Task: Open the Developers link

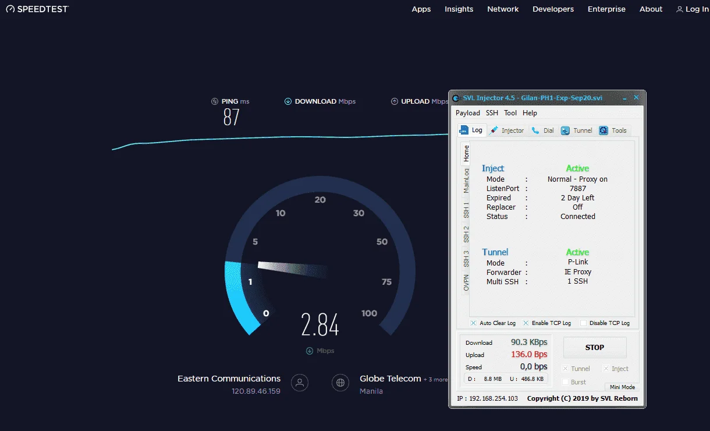Action: pyautogui.click(x=553, y=9)
